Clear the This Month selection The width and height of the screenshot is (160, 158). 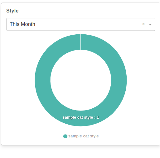143,24
